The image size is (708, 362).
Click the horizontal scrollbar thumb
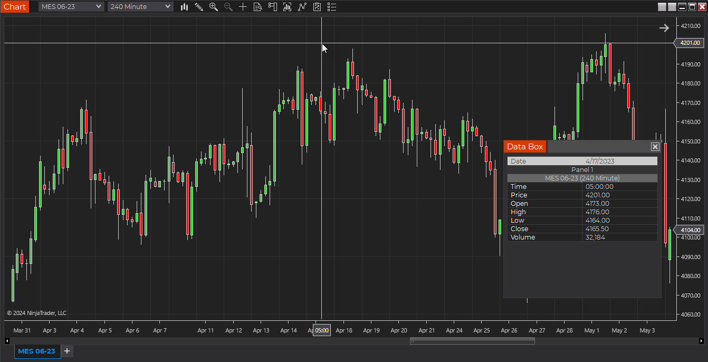coord(472,341)
